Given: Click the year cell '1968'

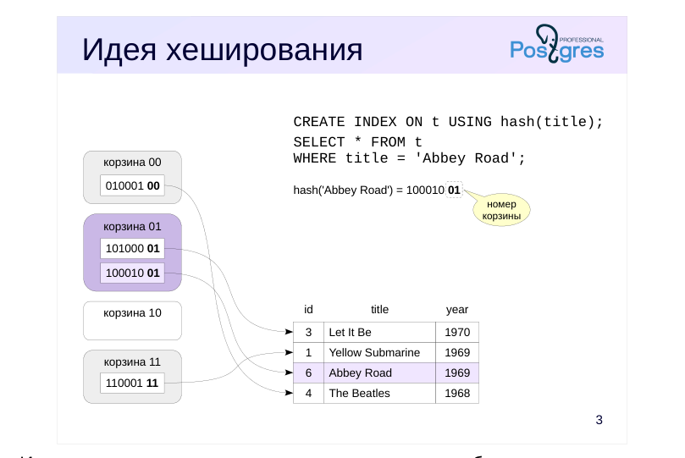Looking at the screenshot, I should pyautogui.click(x=457, y=393).
